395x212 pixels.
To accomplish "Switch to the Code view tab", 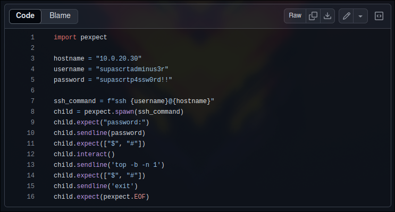I will click(25, 16).
